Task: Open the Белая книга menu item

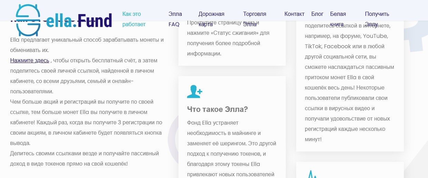Action: pos(338,19)
